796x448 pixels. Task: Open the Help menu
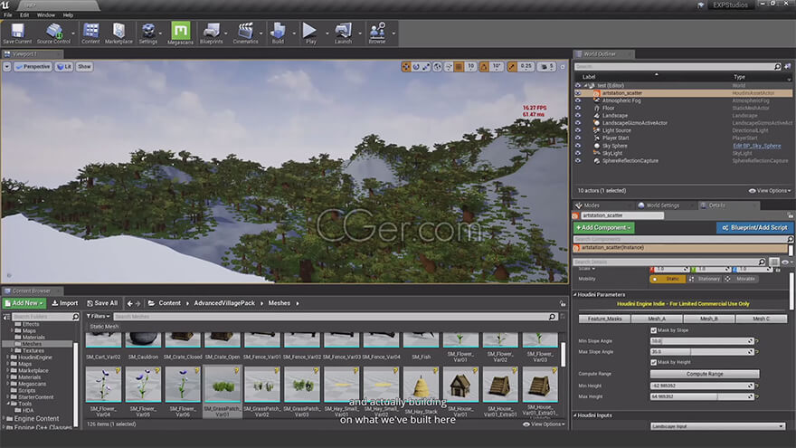[x=68, y=15]
